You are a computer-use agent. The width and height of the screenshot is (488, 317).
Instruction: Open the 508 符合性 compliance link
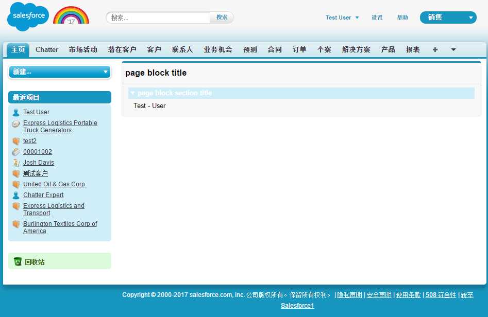click(x=441, y=295)
